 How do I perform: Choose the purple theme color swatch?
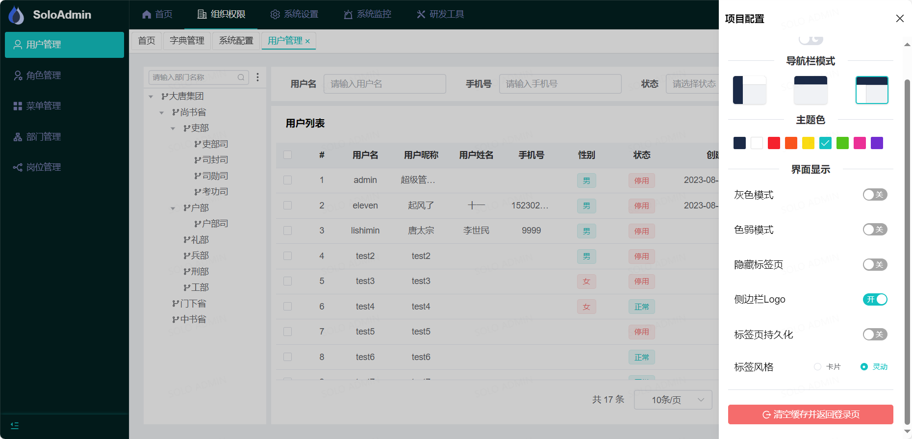coord(877,143)
